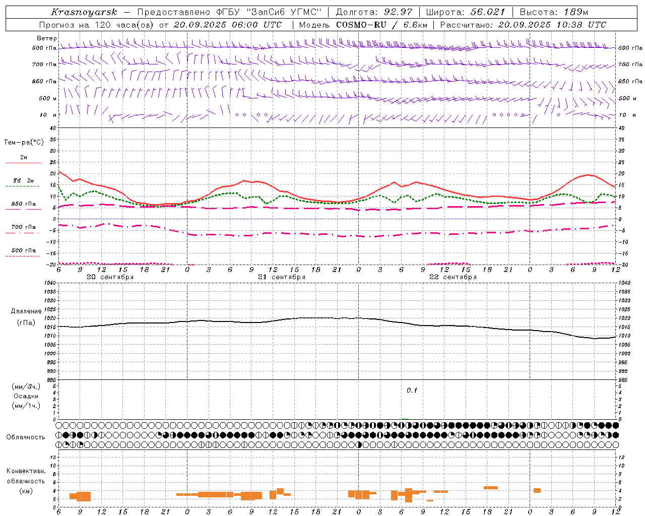Click the "Осадки" precipitation label
The image size is (645, 516).
26,396
